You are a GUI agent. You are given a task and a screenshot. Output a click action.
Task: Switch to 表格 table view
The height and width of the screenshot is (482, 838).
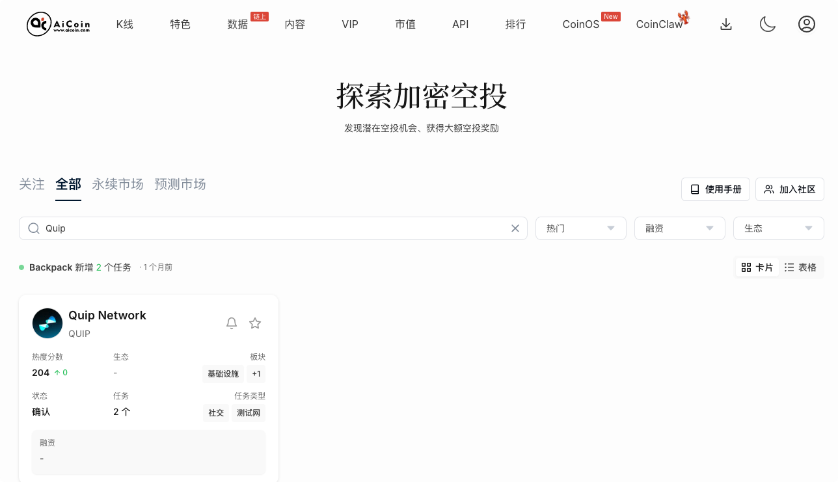coord(801,267)
